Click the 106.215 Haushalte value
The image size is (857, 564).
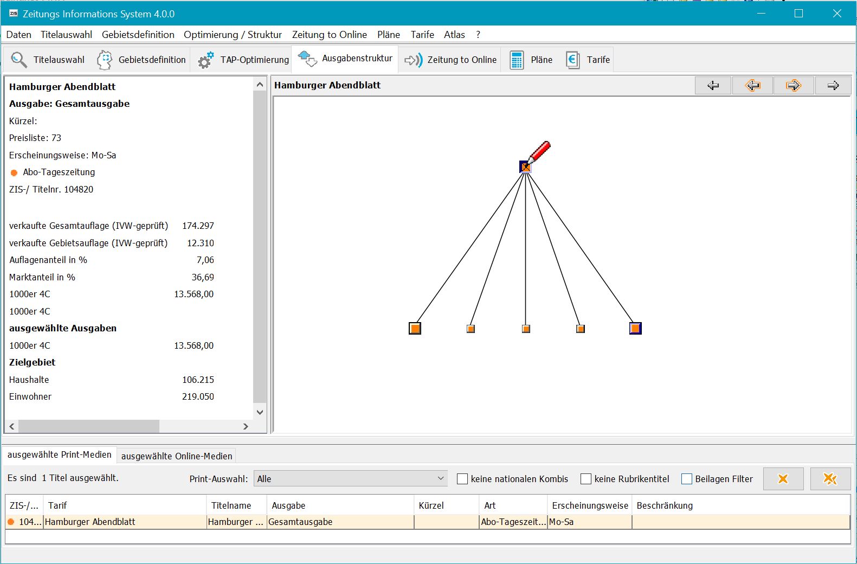198,380
